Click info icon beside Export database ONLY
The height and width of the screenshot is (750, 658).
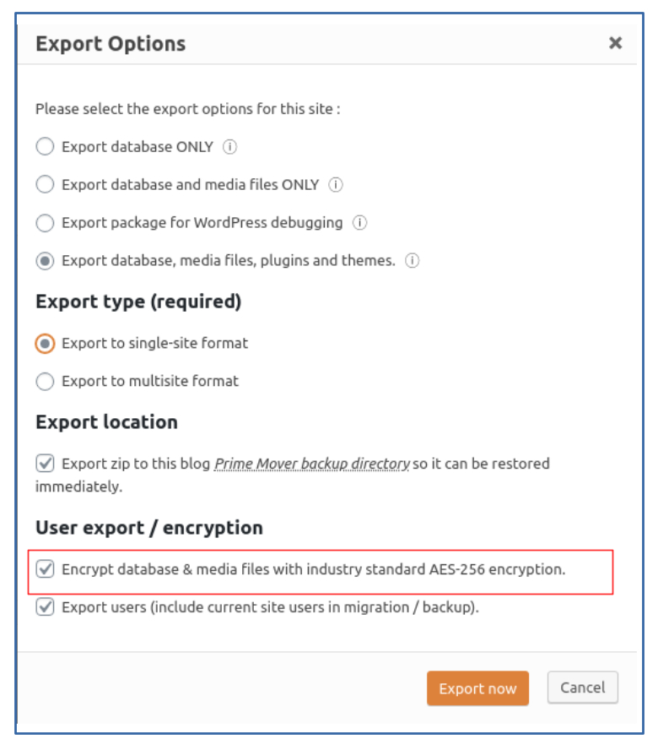click(x=229, y=146)
